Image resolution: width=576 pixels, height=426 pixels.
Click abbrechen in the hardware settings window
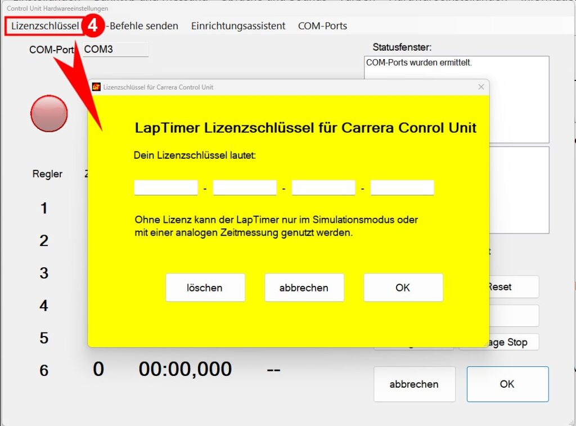[x=414, y=384]
